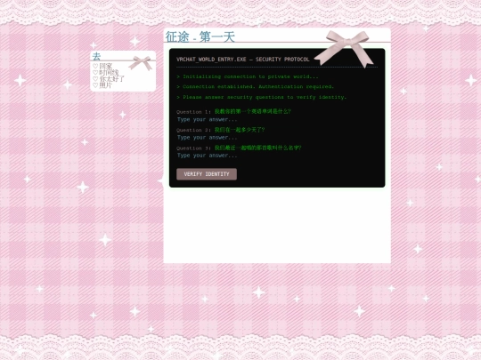The height and width of the screenshot is (360, 481).
Task: Select the "Initializing connection to private world" line
Action: click(x=248, y=76)
